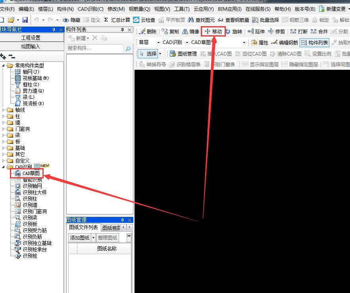Image resolution: width=350 pixels, height=293 pixels.
Task: Expand the 基础 tree folder
Action: [3, 148]
